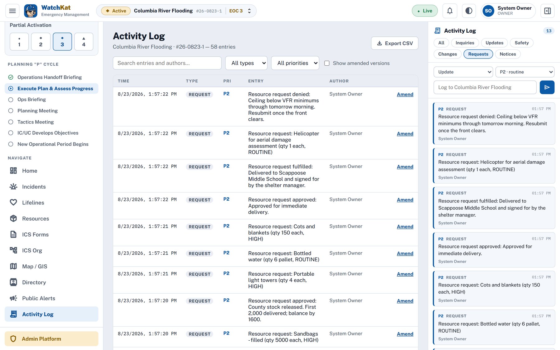Expand the P2 · routine priority dropdown

point(525,72)
